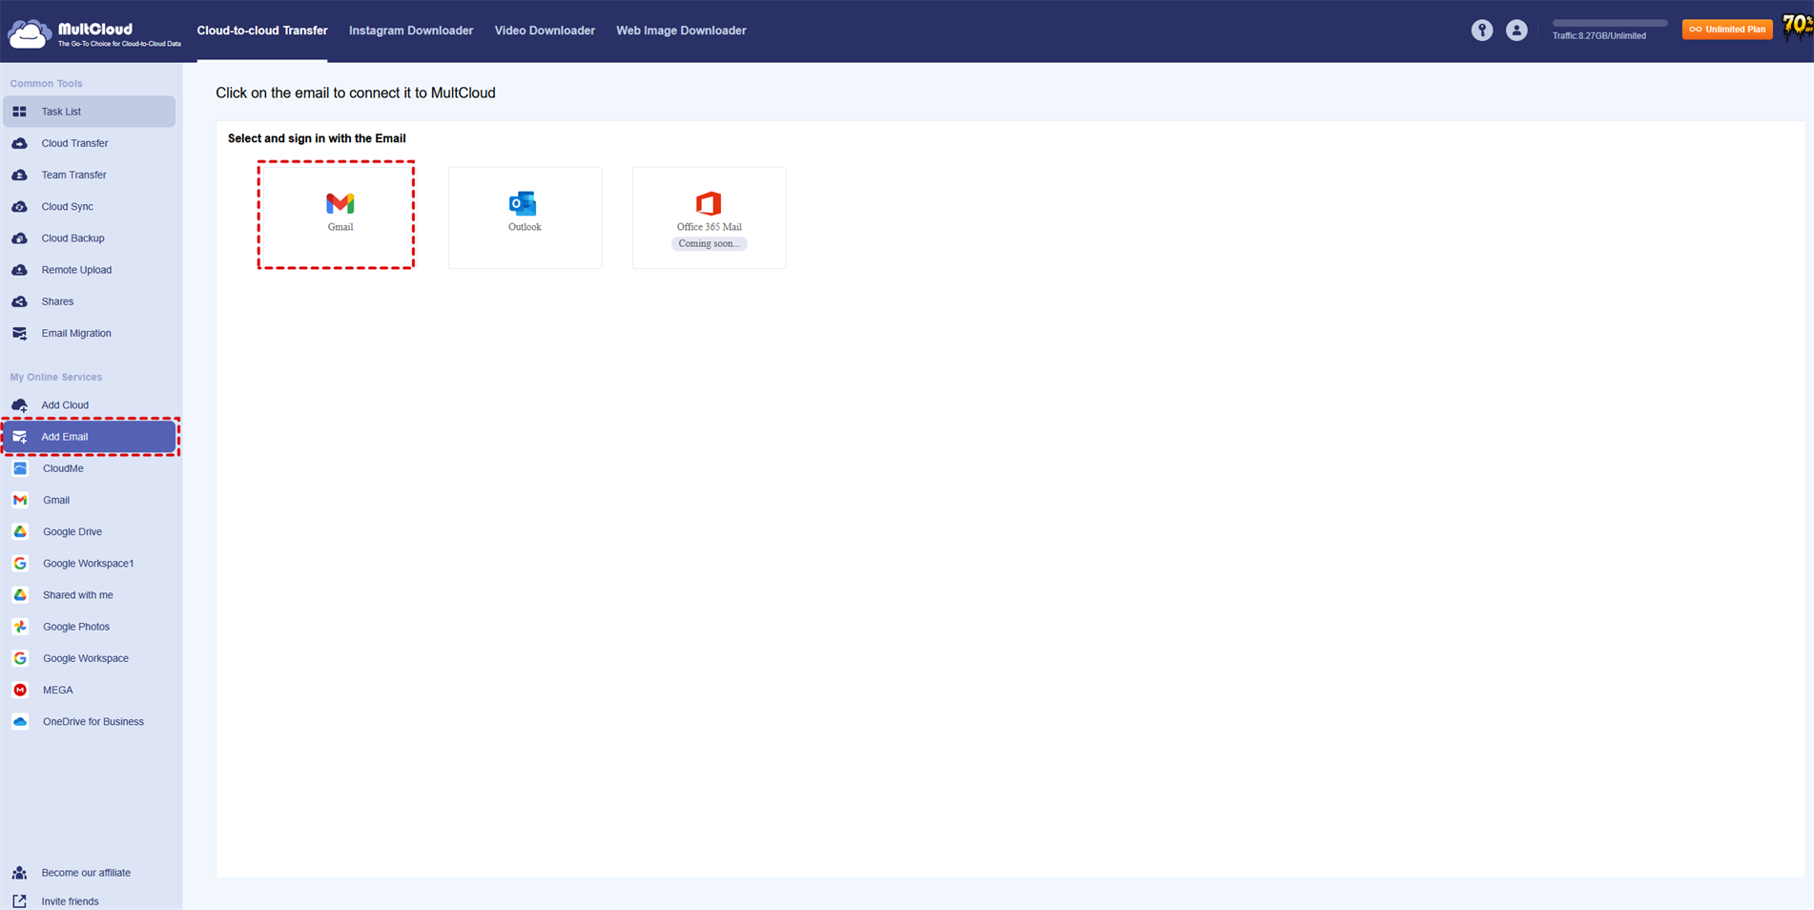Open CloudMe service entry

pos(89,468)
